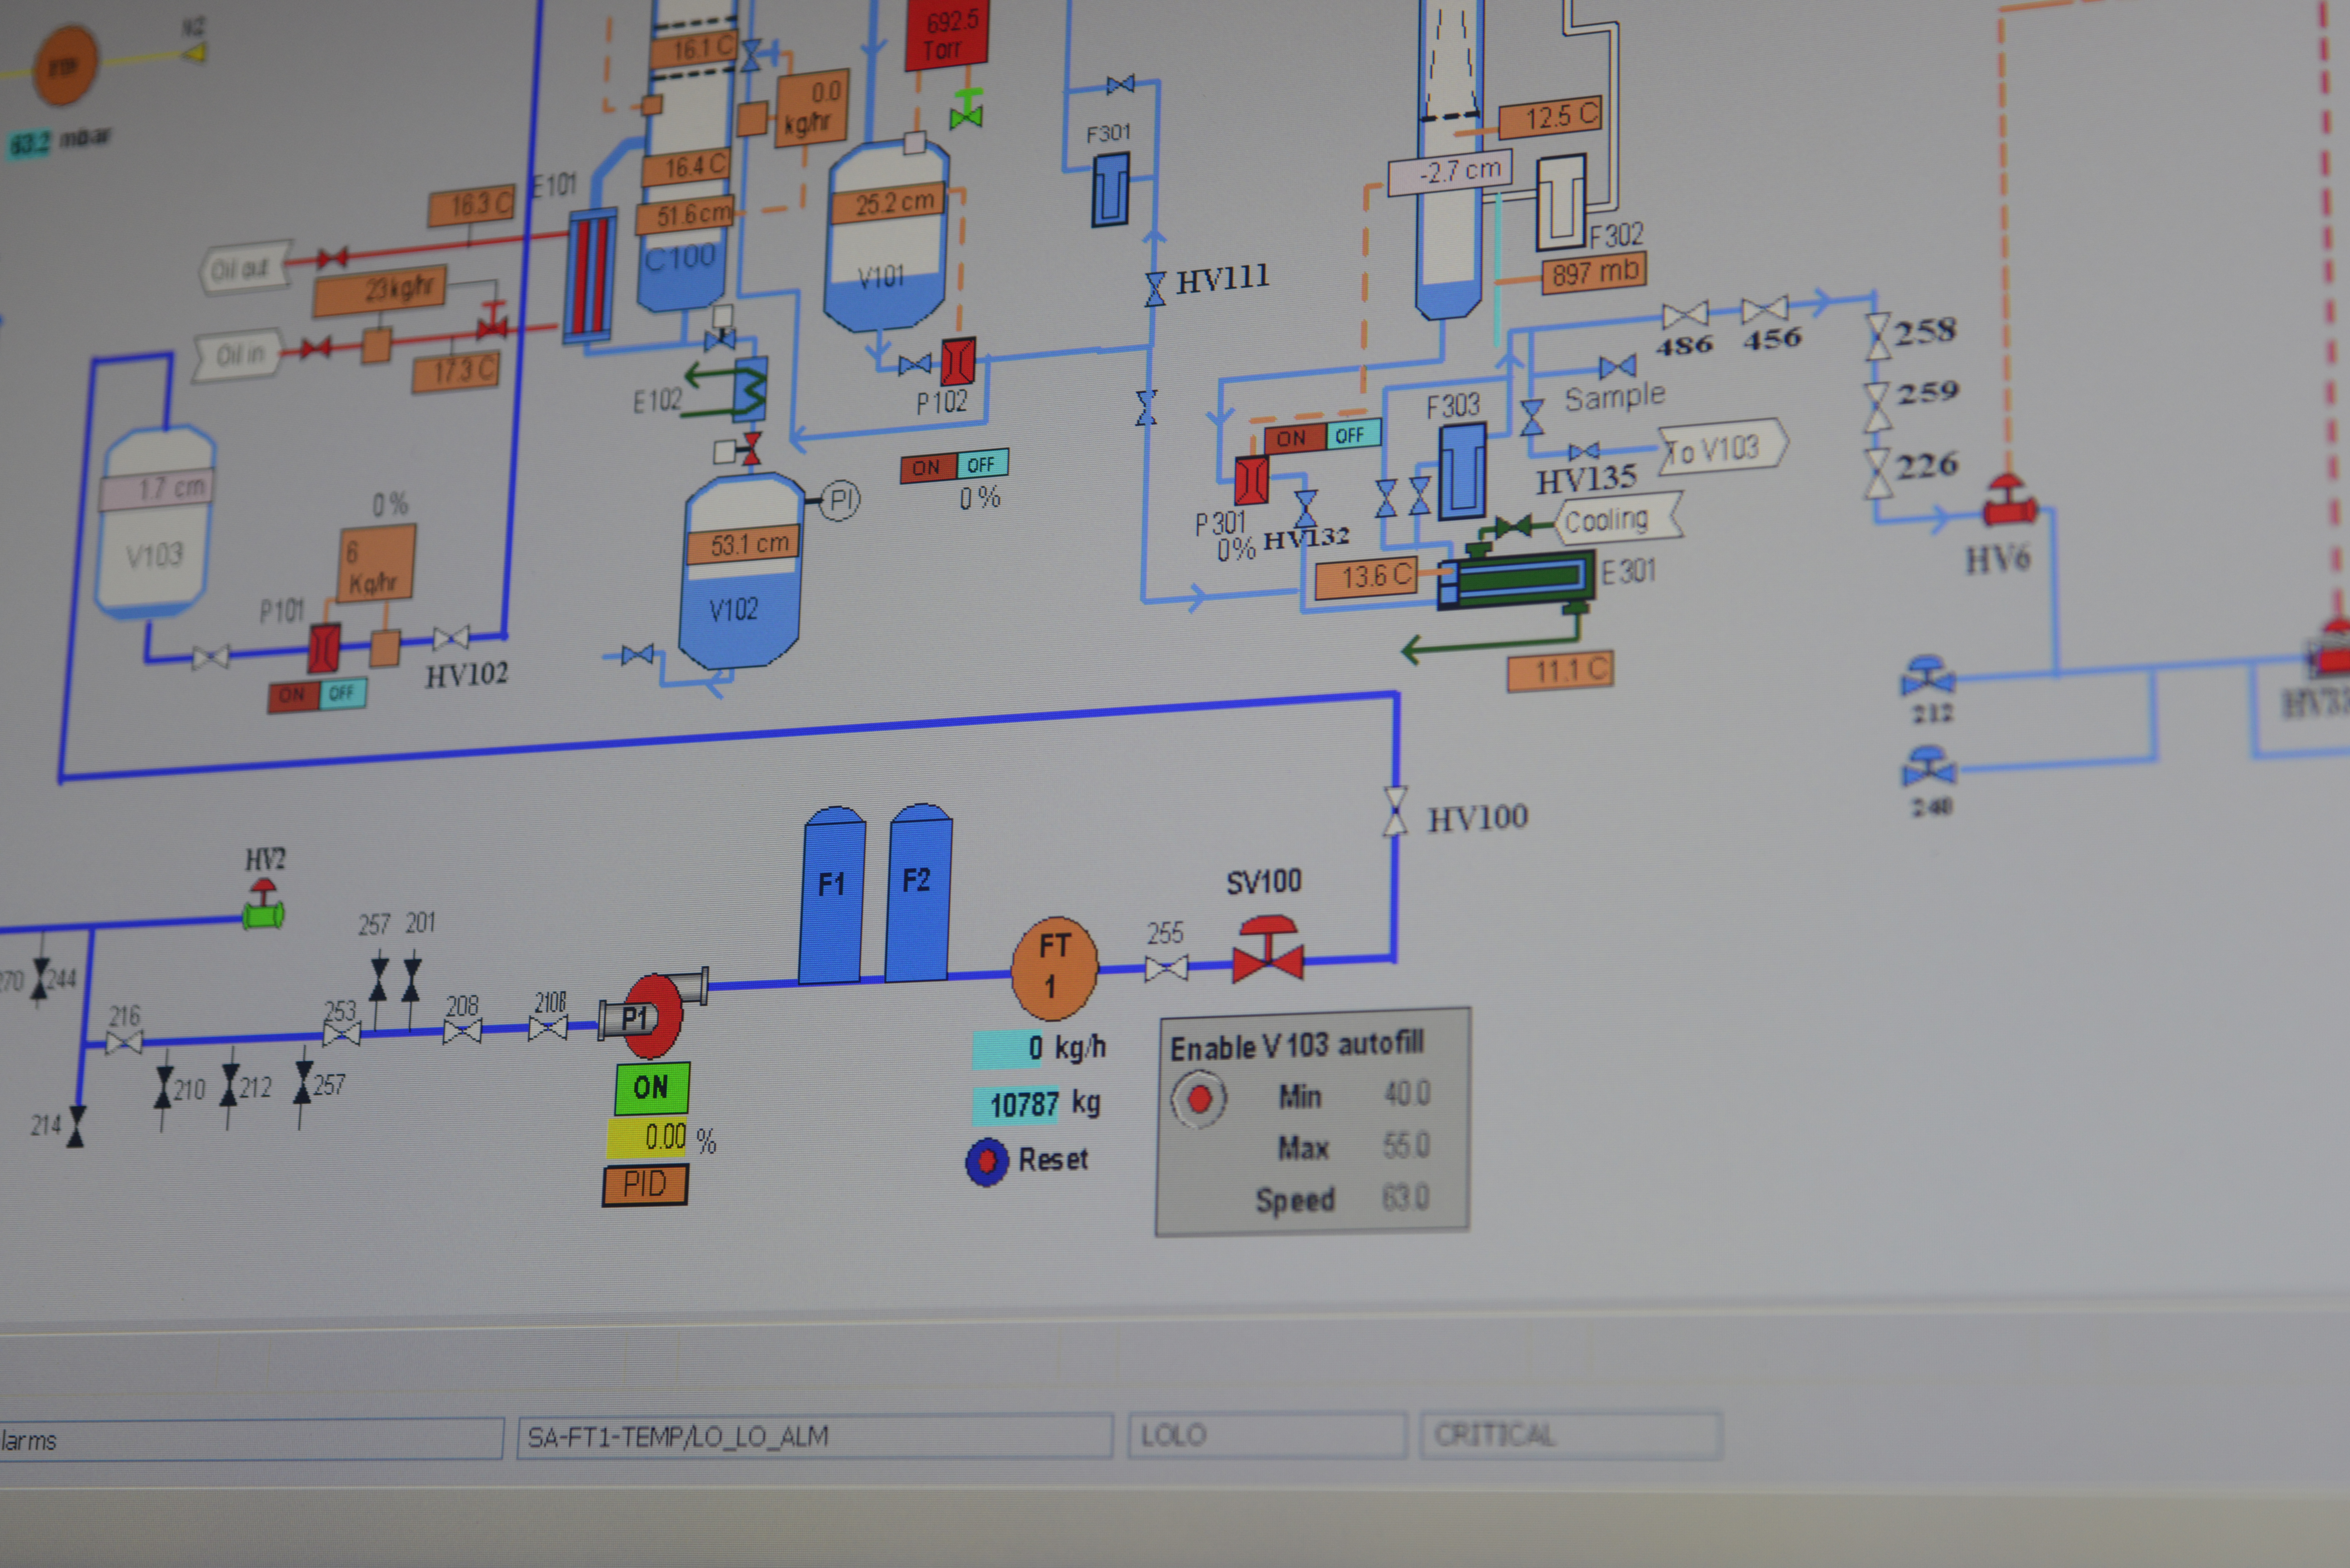
Task: Click the Sample valve label
Action: point(1615,397)
